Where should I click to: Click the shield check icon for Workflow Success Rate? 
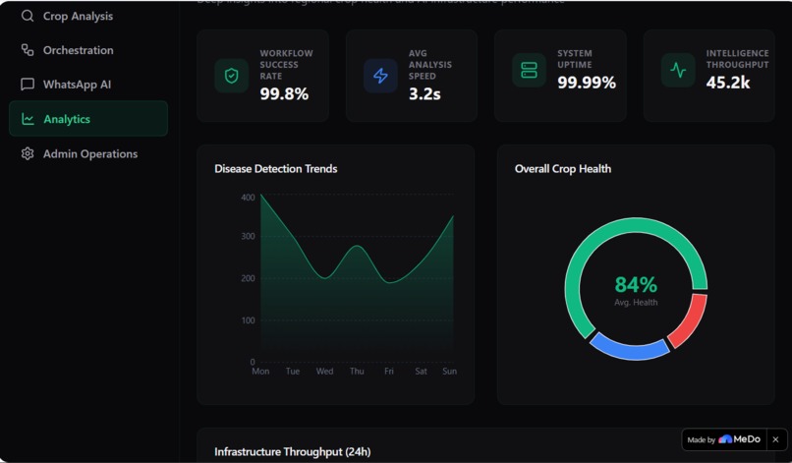click(x=231, y=76)
